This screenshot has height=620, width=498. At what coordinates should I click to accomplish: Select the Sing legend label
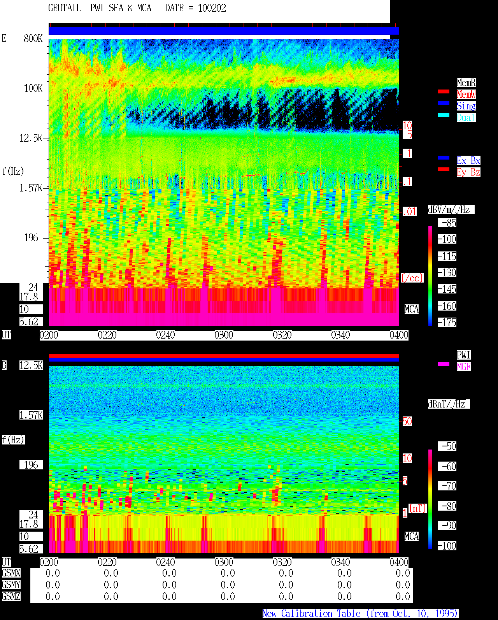[466, 106]
